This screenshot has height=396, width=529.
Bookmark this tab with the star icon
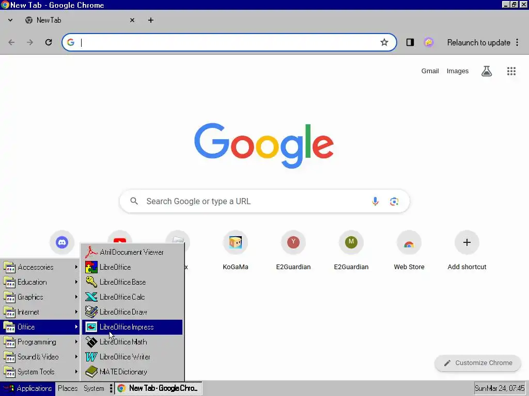pos(384,42)
